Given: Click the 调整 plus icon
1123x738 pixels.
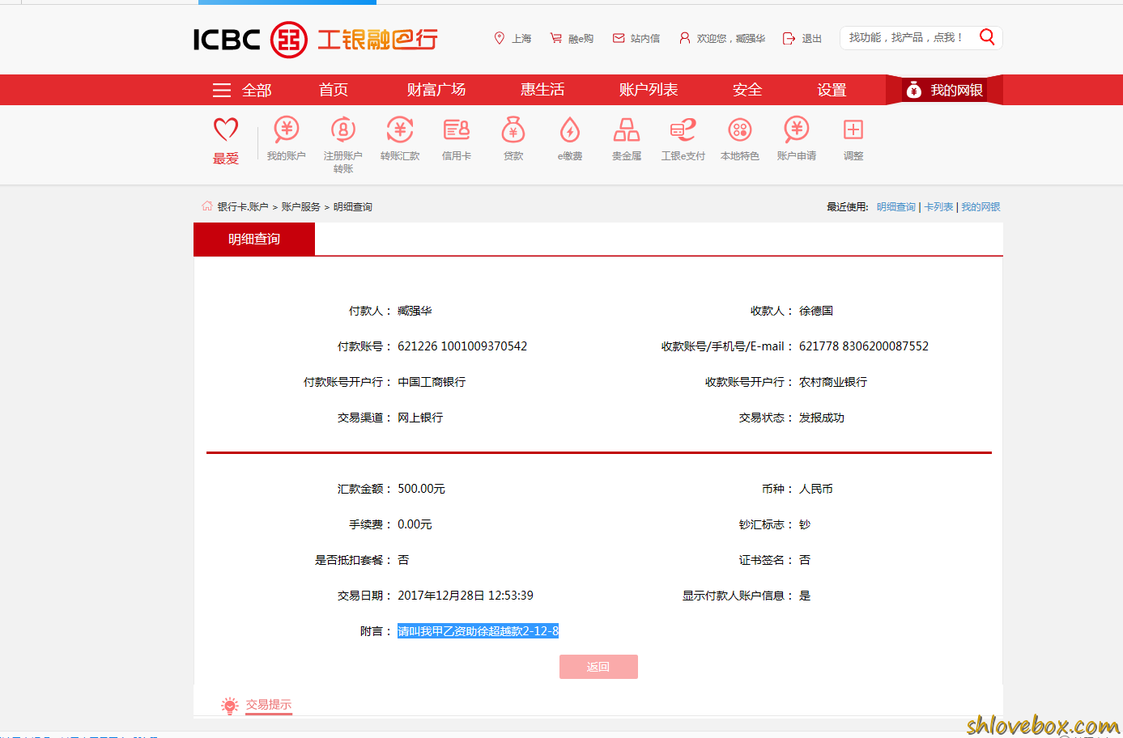Looking at the screenshot, I should coord(853,129).
